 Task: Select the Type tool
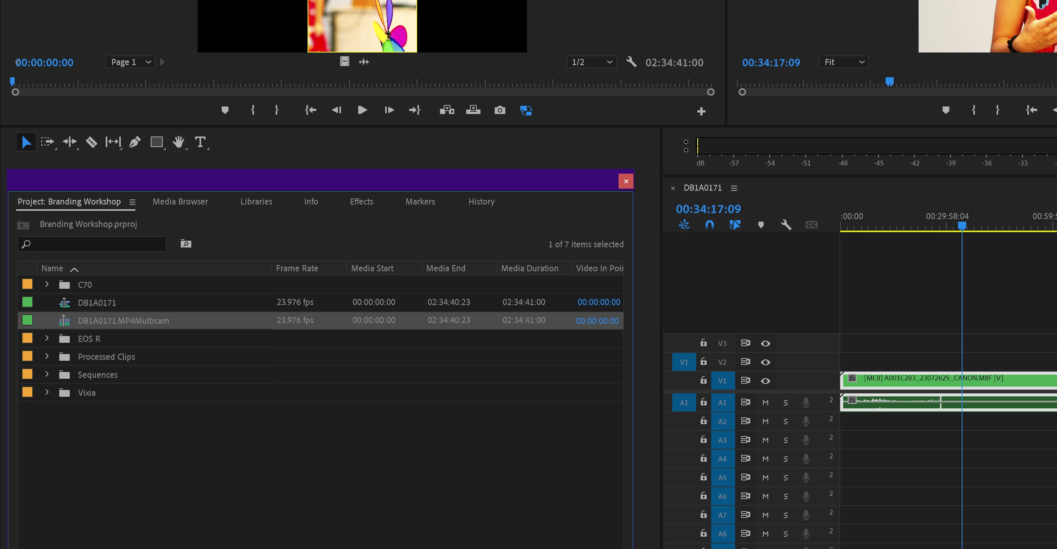tap(200, 142)
